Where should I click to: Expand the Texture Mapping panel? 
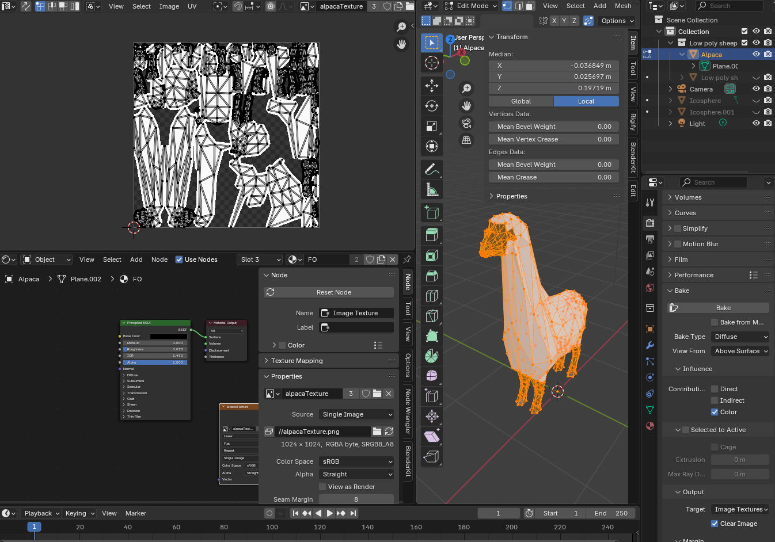[x=297, y=361]
